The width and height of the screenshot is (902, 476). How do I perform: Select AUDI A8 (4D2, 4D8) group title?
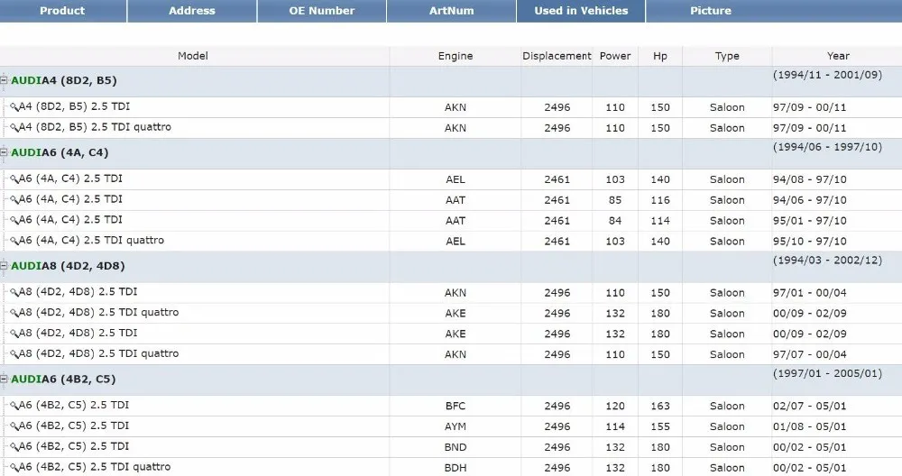pos(68,266)
